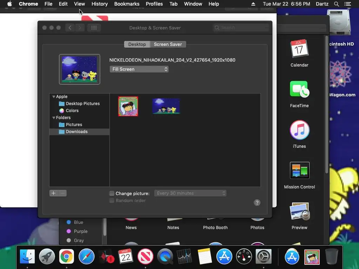Open FaceTime app icon in Finder window
Image resolution: width=359 pixels, height=269 pixels.
[x=299, y=89]
